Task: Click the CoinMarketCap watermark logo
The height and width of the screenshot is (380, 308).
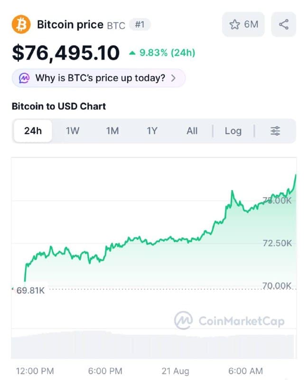Action: pos(183,320)
